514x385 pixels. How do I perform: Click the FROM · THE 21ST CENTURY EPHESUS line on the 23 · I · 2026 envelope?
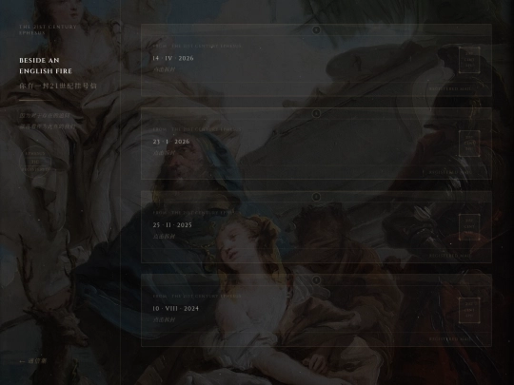tap(197, 129)
